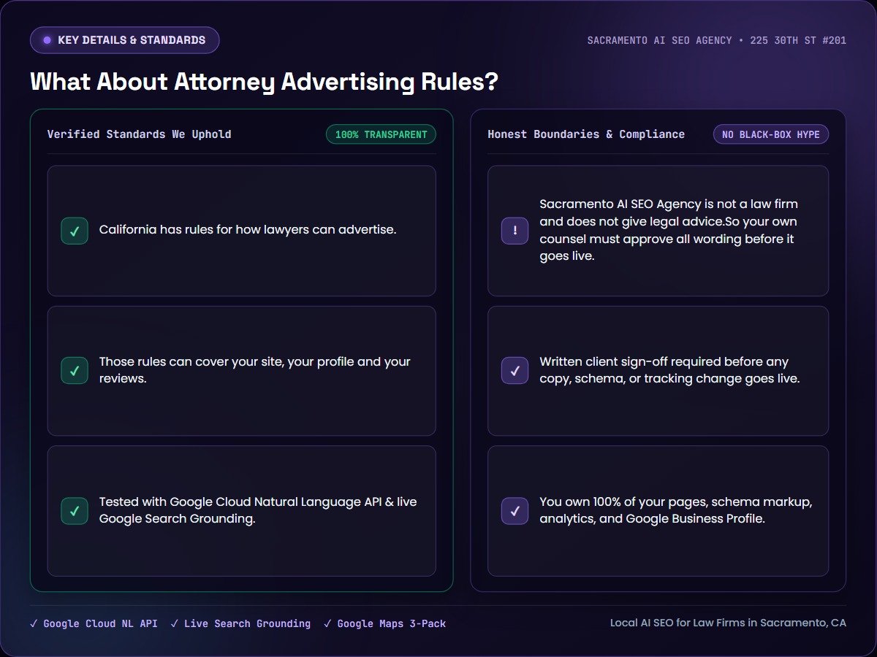Click the Live Search Grounding footer item
Image resolution: width=877 pixels, height=657 pixels.
pyautogui.click(x=240, y=623)
